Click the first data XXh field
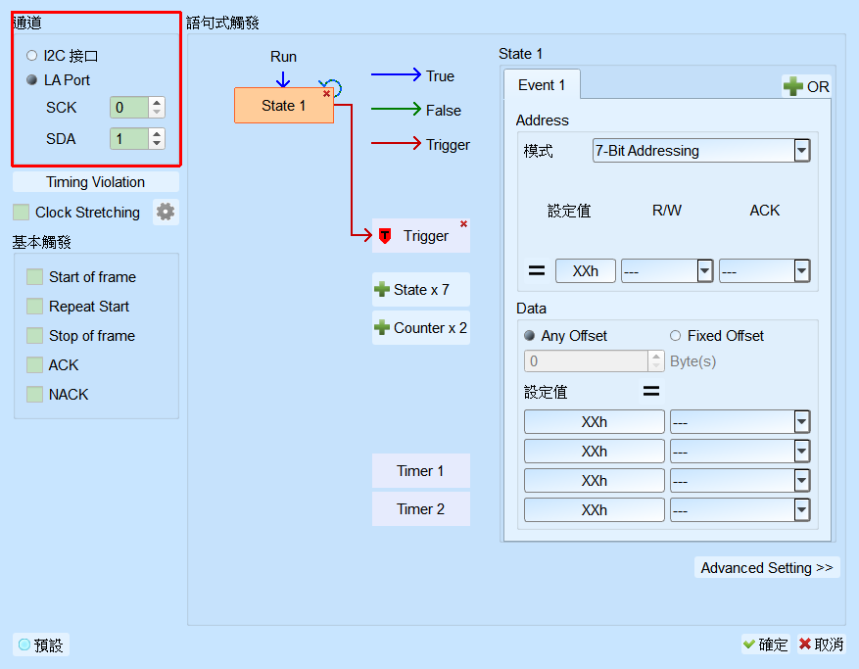This screenshot has width=859, height=669. [595, 422]
